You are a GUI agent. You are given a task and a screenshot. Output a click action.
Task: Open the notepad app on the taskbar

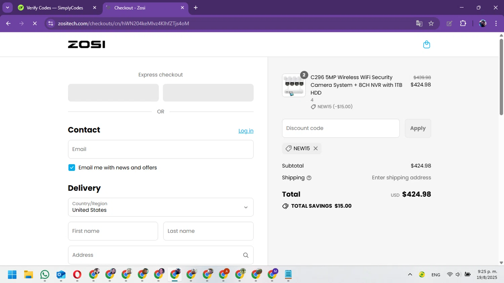tap(288, 275)
